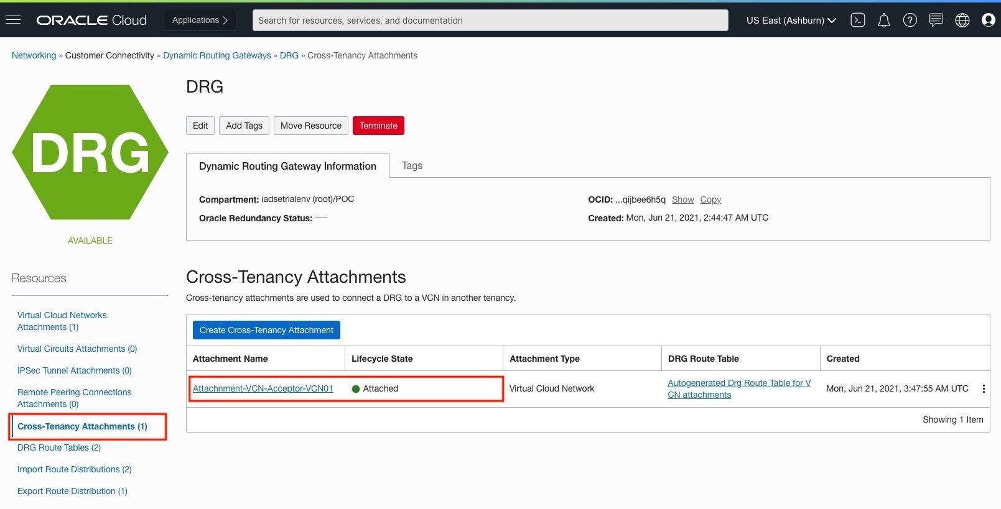This screenshot has width=1001, height=509.
Task: Open Import Route Distributions (2)
Action: (75, 469)
